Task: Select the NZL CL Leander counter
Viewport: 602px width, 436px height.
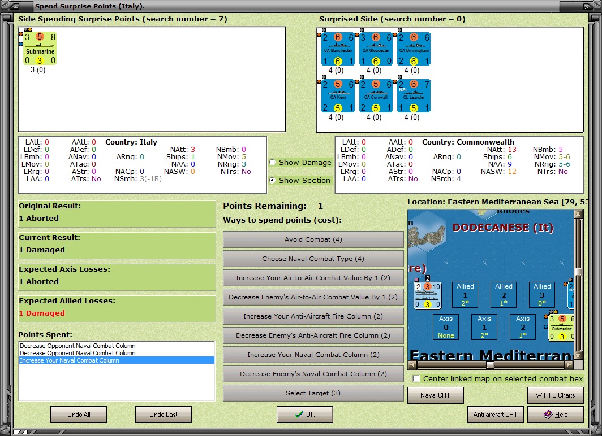Action: click(x=414, y=96)
